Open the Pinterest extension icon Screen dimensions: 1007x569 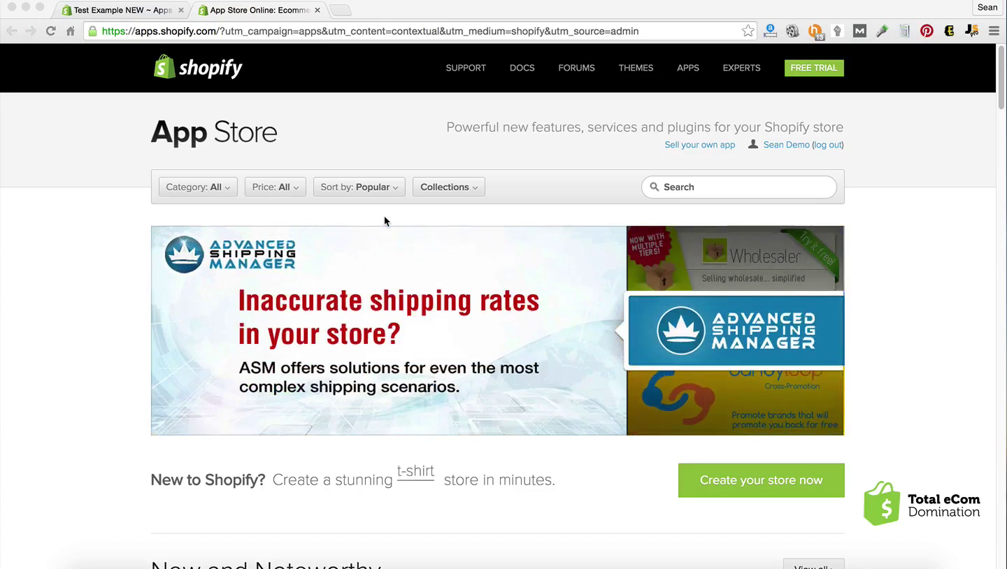click(x=927, y=31)
